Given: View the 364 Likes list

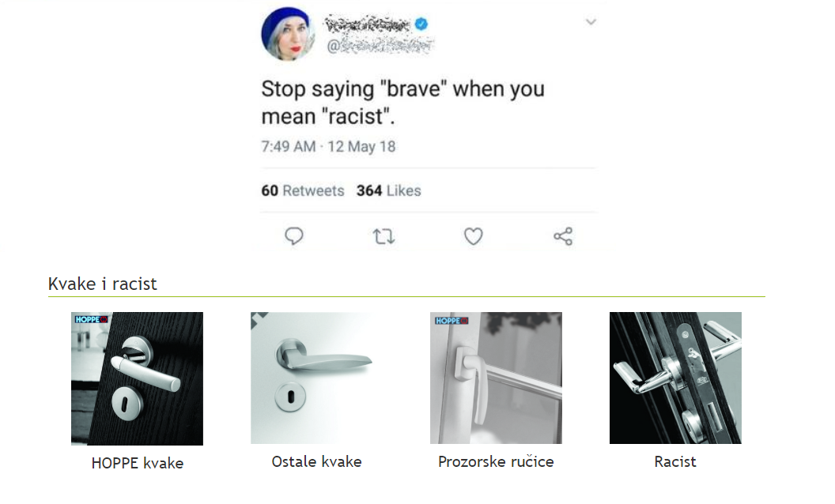Looking at the screenshot, I should click(388, 190).
